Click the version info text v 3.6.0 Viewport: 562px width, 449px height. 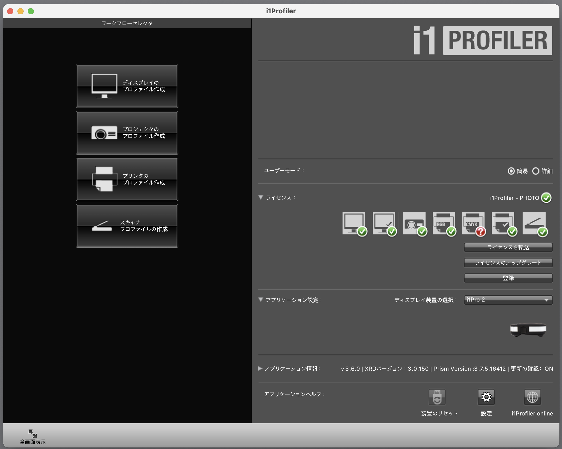(x=350, y=369)
